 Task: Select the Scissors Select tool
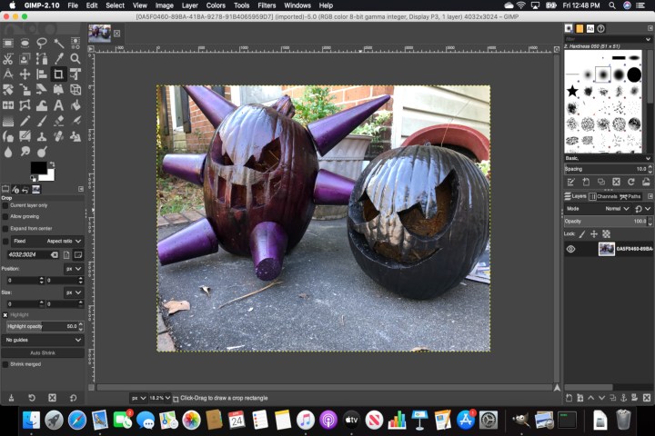point(8,58)
